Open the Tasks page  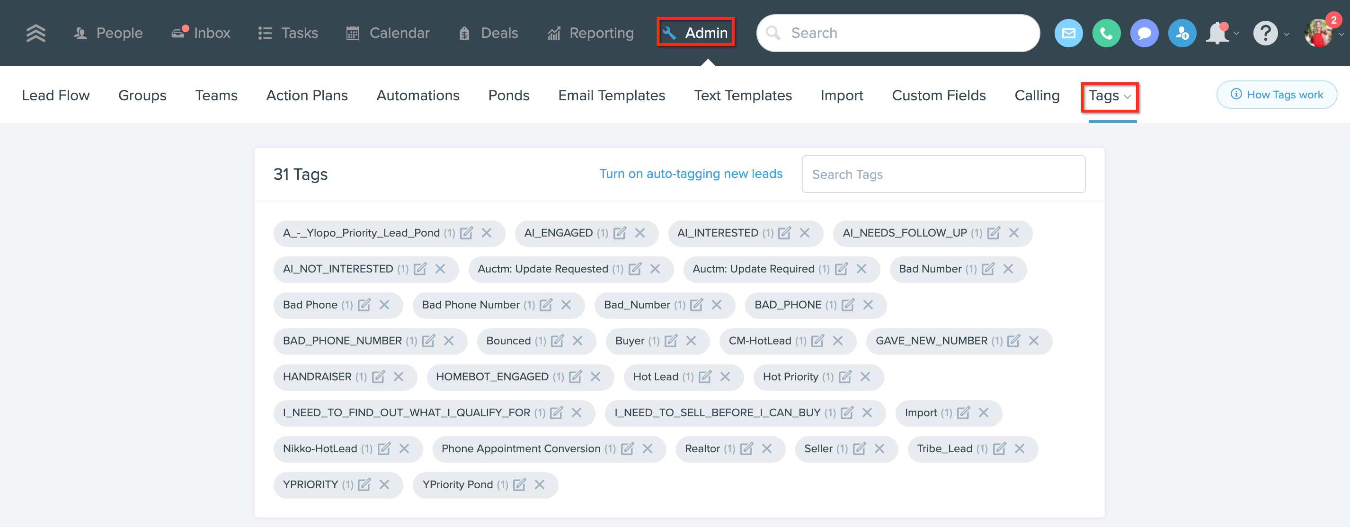288,33
